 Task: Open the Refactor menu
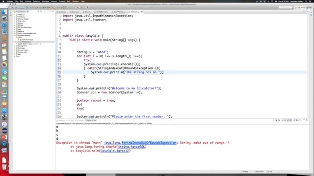pyautogui.click(x=36, y=1)
